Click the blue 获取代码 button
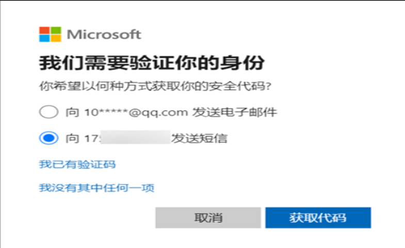 (x=318, y=218)
